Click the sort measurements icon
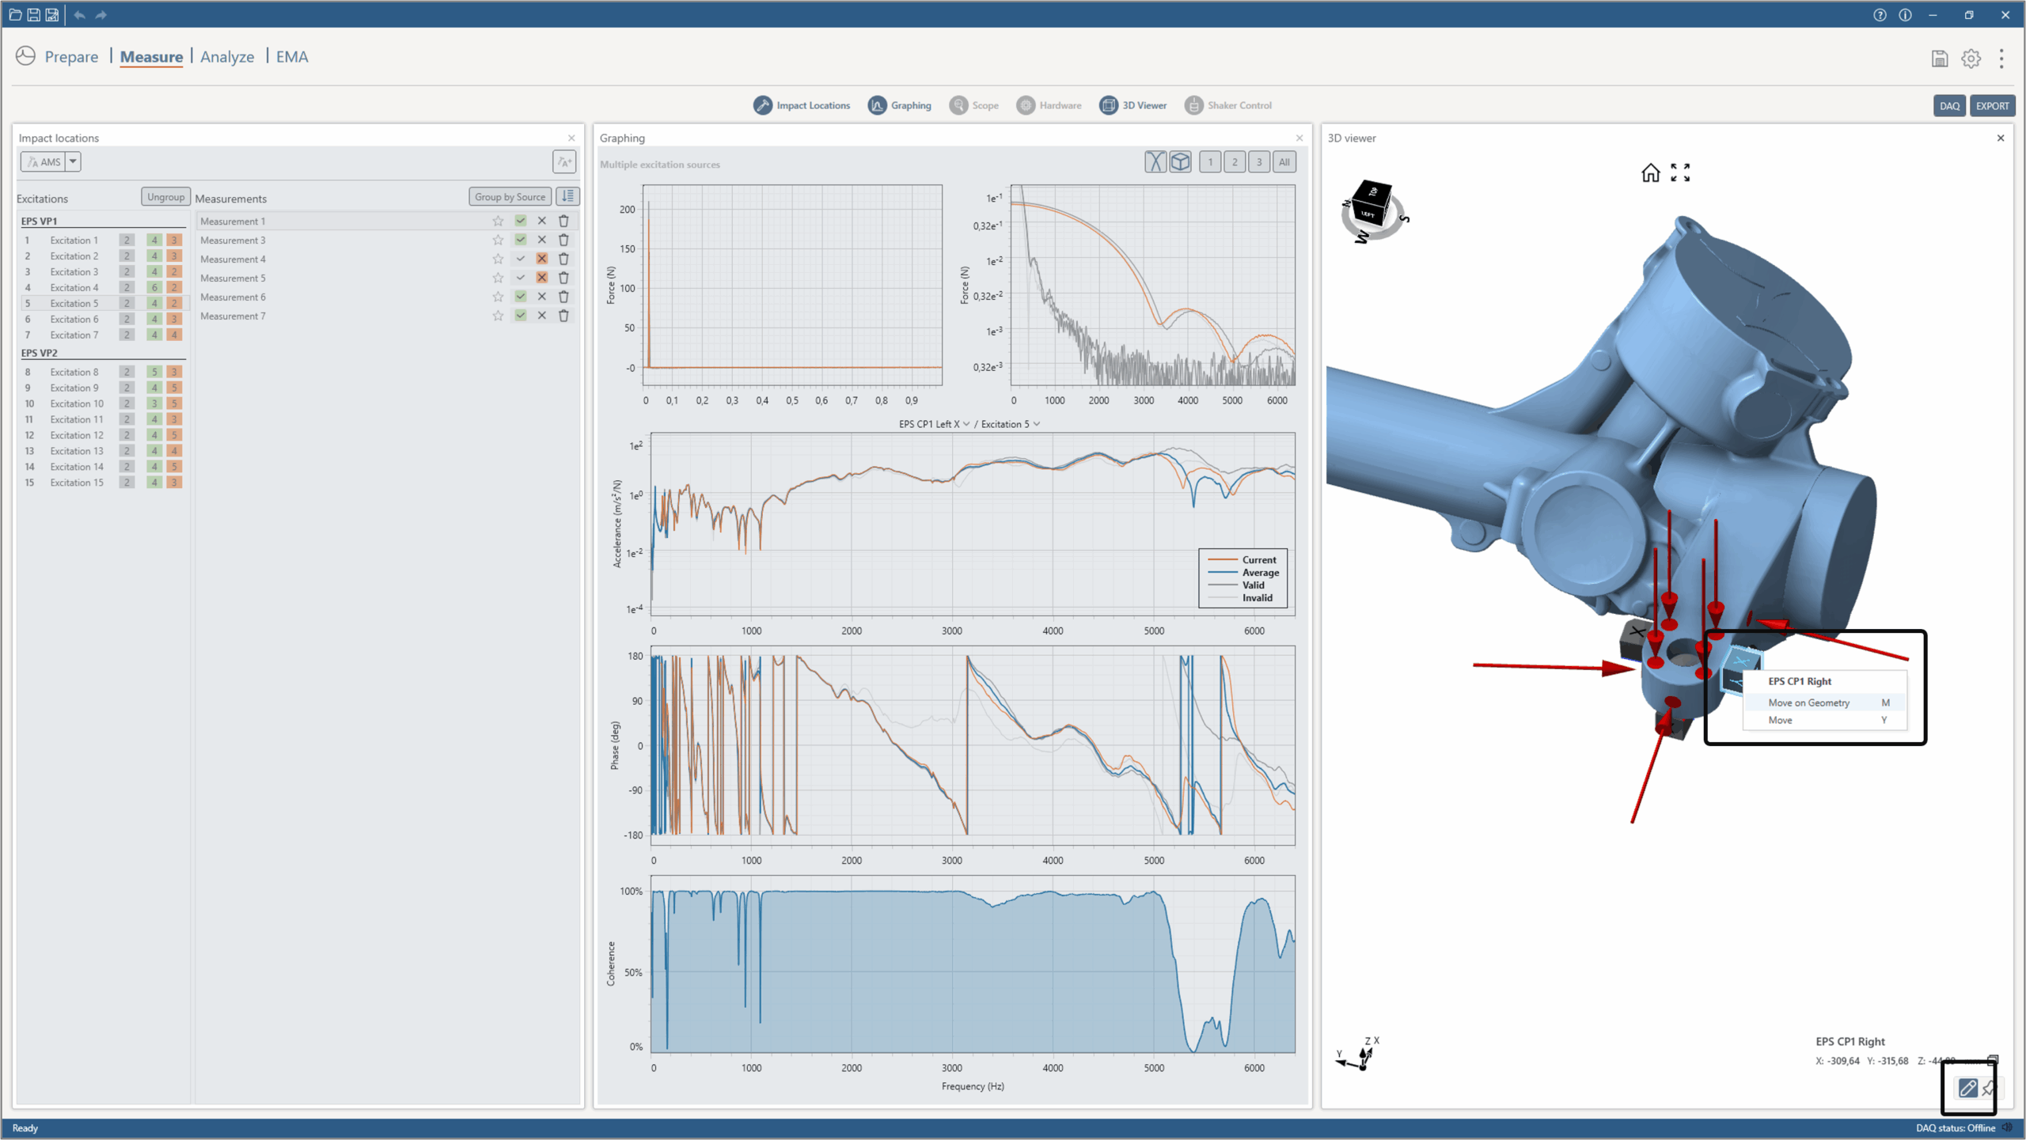 tap(567, 196)
